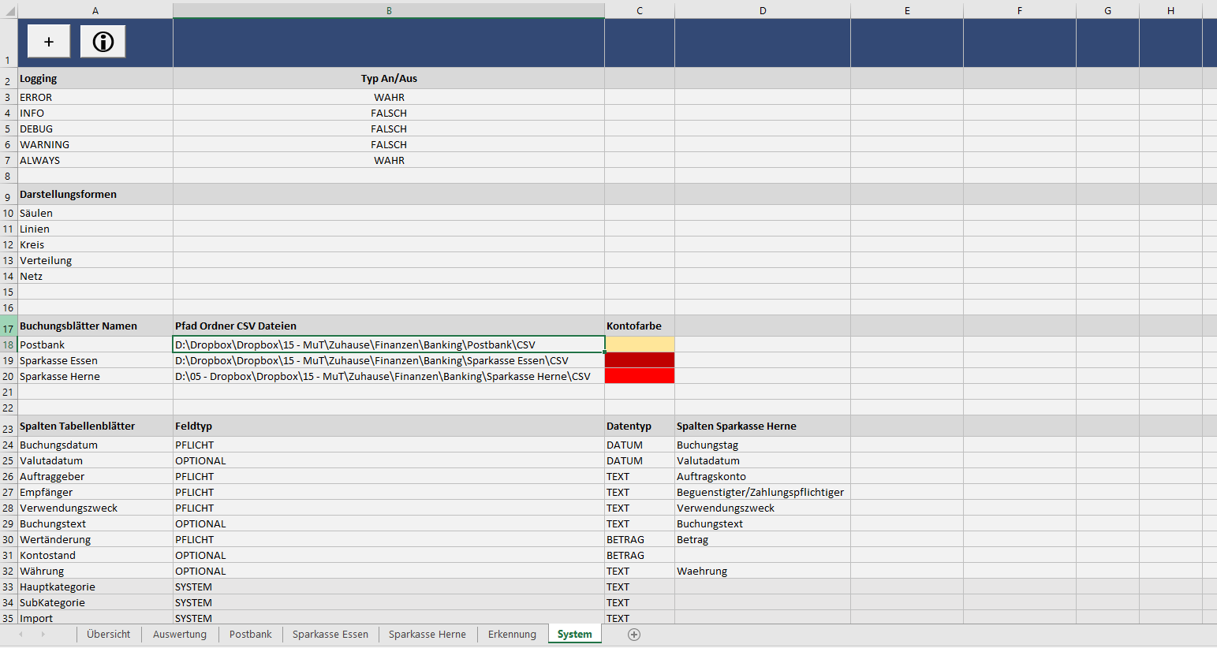Click the left sheet tab scroll arrow
The width and height of the screenshot is (1217, 648).
(21, 635)
